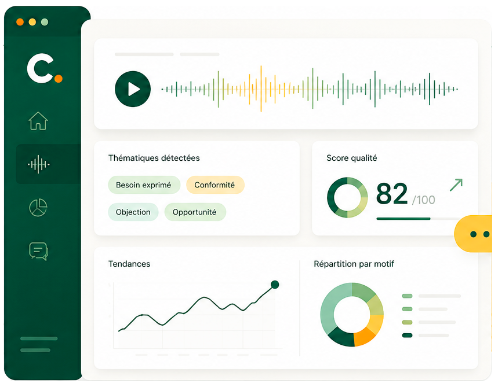Click the end point of Tendances line
Image resolution: width=498 pixels, height=387 pixels.
[x=275, y=285]
